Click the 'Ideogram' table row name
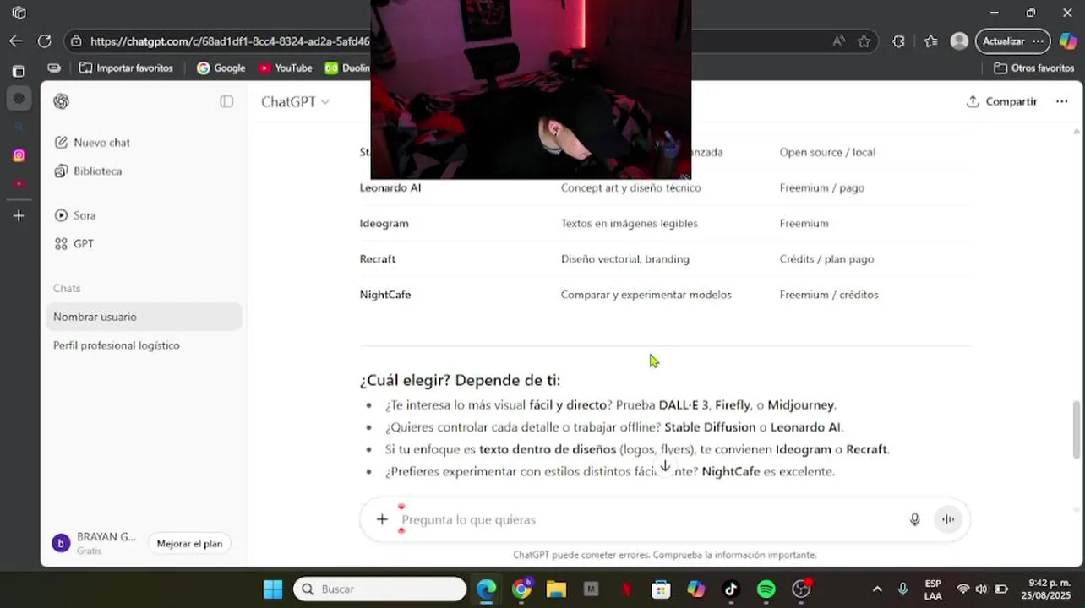Image resolution: width=1085 pixels, height=608 pixels. tap(384, 224)
